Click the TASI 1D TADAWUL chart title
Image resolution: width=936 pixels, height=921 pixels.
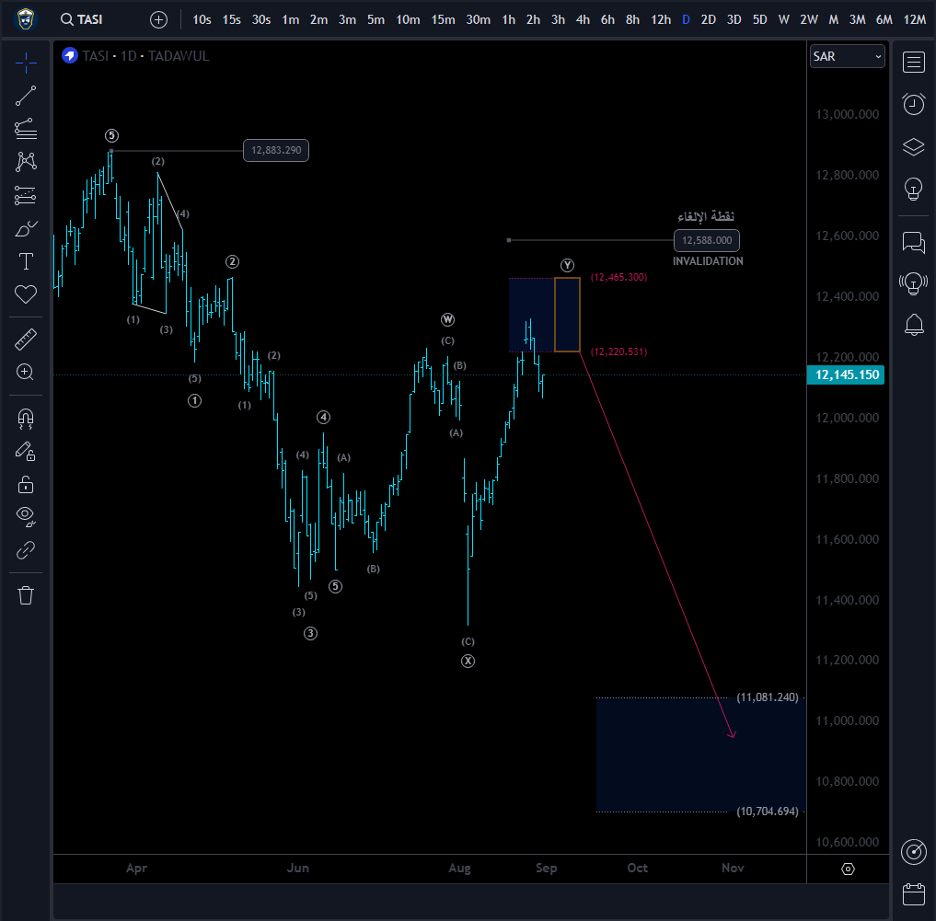click(145, 56)
